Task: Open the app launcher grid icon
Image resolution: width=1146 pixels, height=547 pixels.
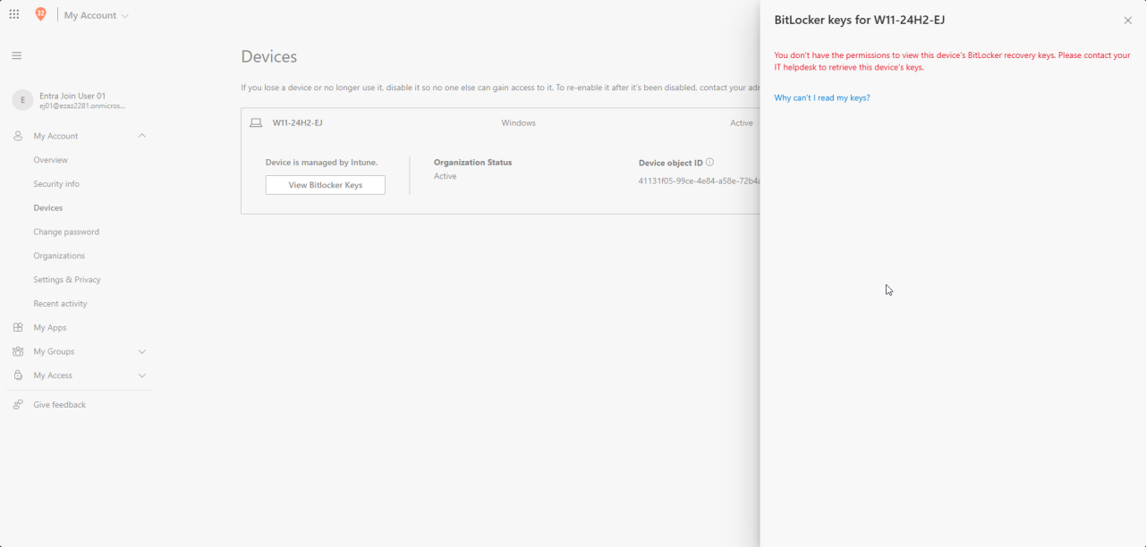Action: click(14, 14)
